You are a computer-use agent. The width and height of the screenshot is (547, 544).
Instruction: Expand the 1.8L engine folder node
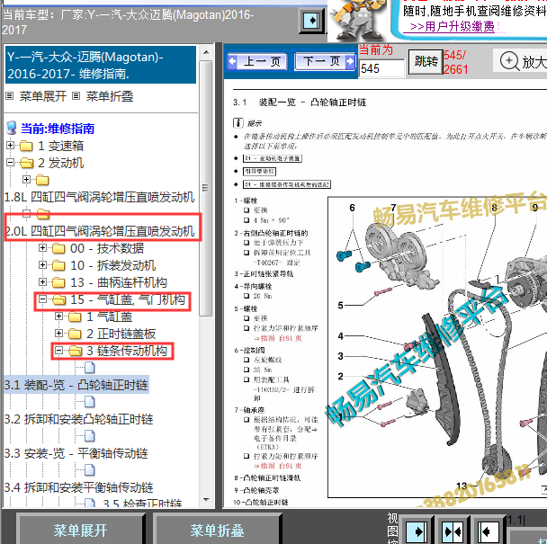click(x=26, y=179)
